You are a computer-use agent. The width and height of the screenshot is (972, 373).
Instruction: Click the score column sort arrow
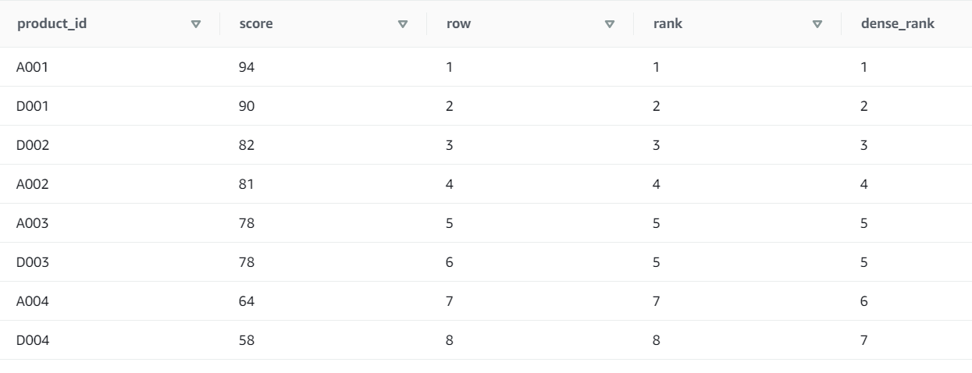click(403, 24)
